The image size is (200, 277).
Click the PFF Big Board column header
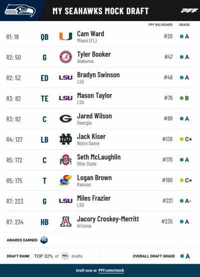point(160,25)
